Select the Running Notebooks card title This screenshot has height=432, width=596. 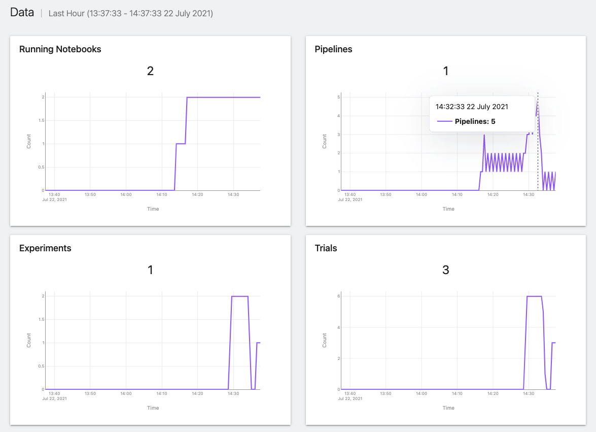click(60, 49)
